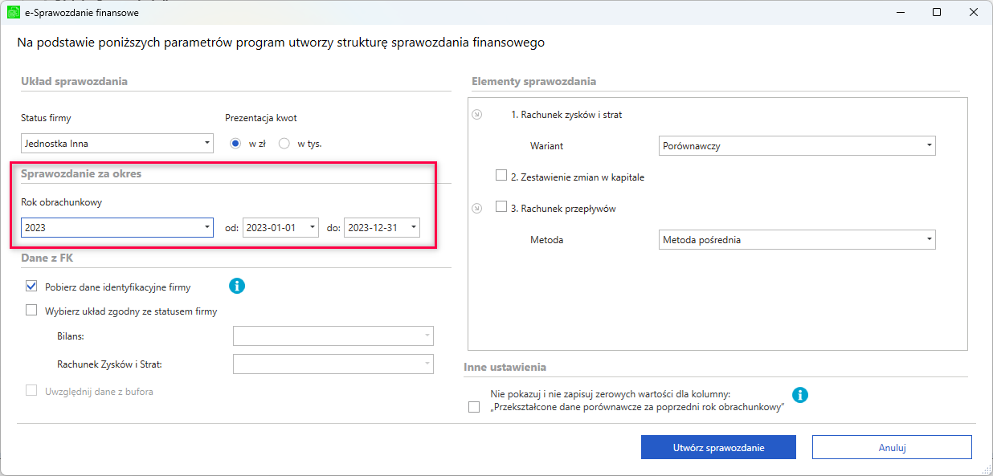Click the Utwórz sprawozdanie button
The width and height of the screenshot is (993, 476).
pyautogui.click(x=718, y=447)
